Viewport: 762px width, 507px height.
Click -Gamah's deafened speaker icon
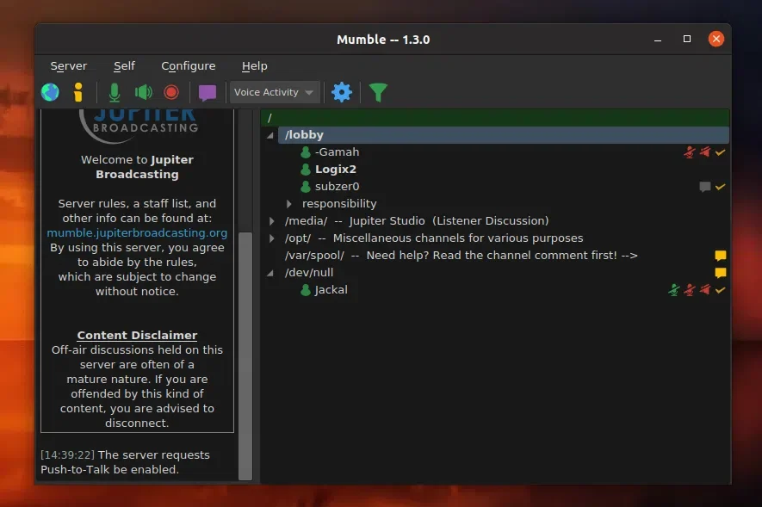(704, 152)
